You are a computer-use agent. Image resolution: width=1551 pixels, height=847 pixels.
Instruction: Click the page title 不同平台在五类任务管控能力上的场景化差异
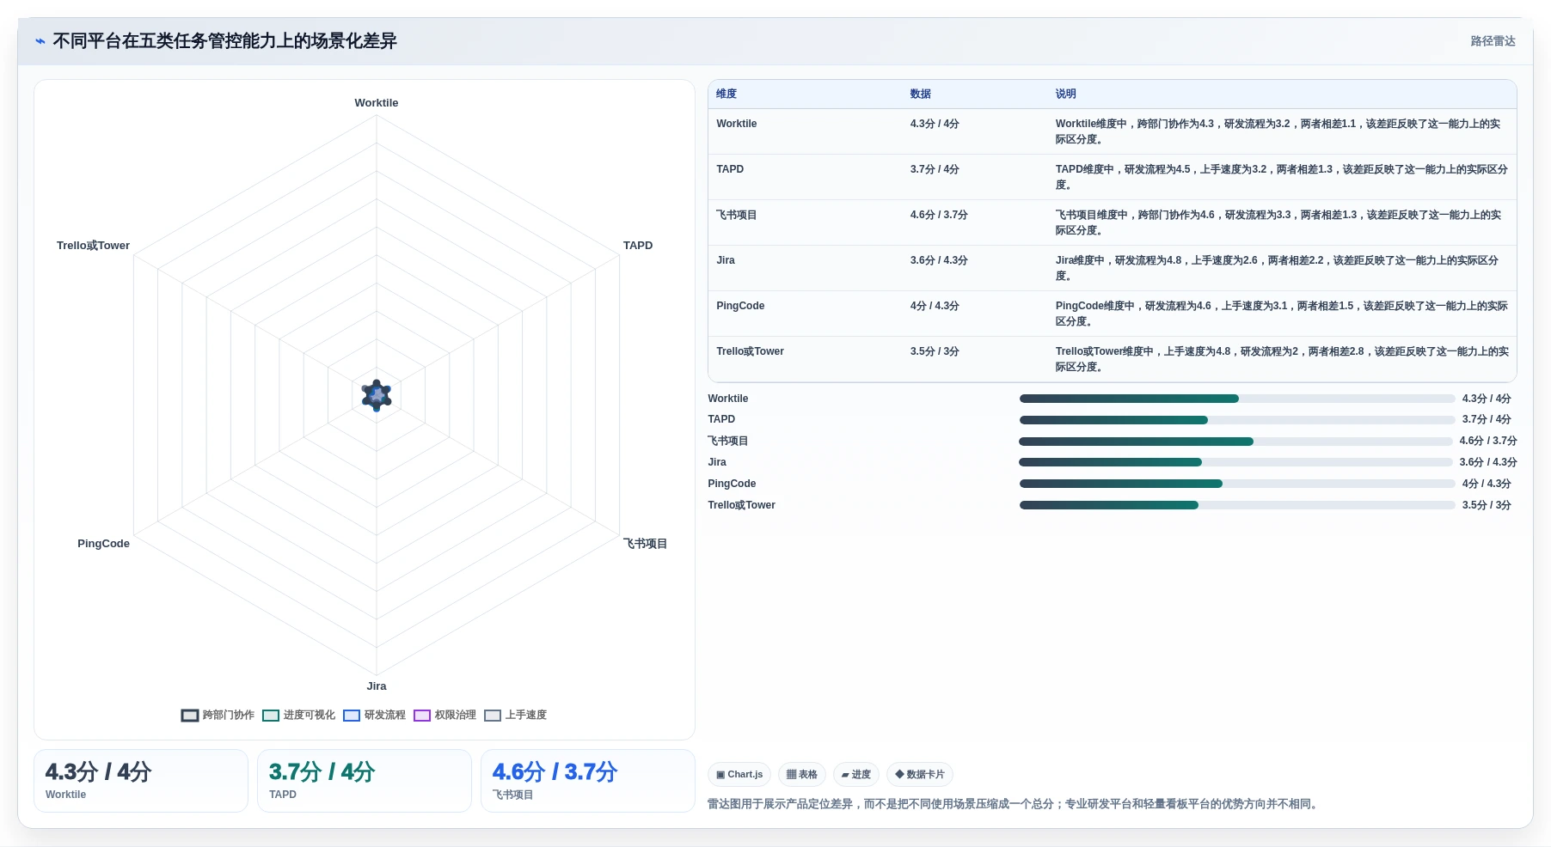(225, 41)
